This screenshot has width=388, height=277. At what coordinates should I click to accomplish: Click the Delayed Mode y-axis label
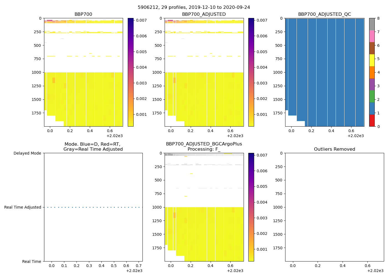(27, 153)
